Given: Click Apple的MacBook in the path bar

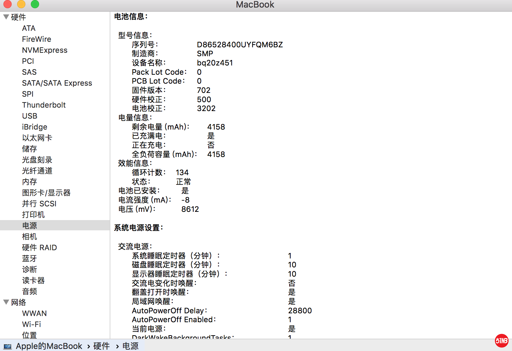Looking at the screenshot, I should (49, 346).
